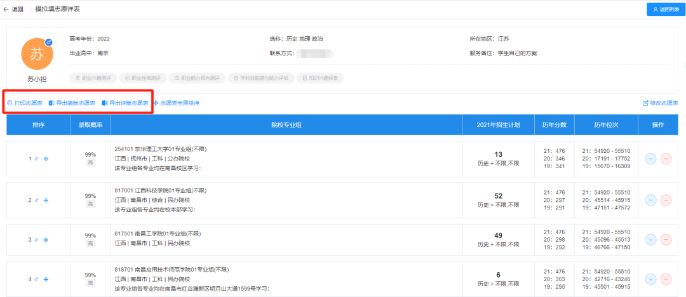686x297 pixels.
Task: Click 修改志愿表 edit link
Action: pyautogui.click(x=660, y=103)
